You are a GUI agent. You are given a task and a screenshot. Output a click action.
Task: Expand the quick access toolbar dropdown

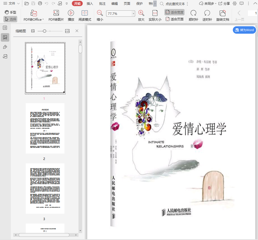click(67, 3)
